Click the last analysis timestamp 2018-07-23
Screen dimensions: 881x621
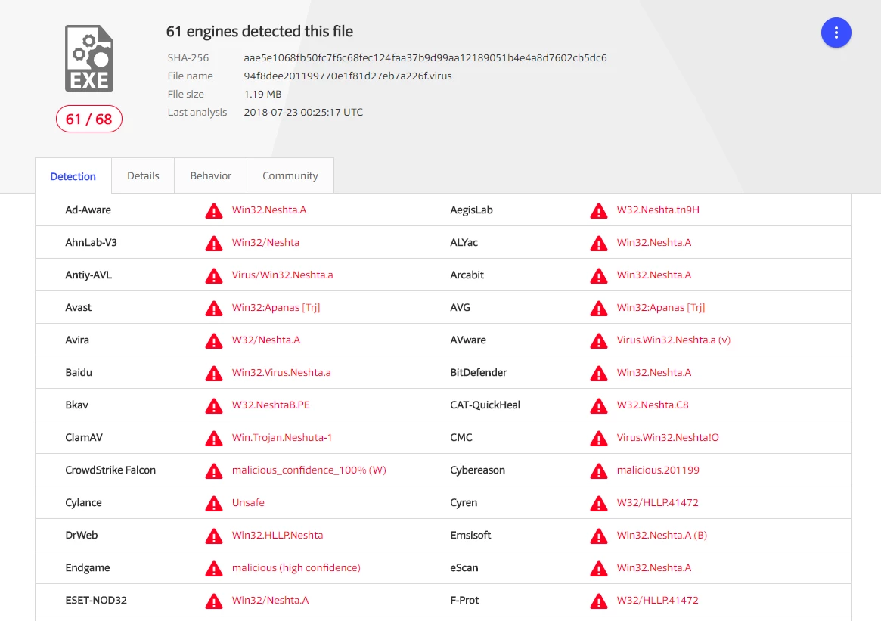[303, 113]
